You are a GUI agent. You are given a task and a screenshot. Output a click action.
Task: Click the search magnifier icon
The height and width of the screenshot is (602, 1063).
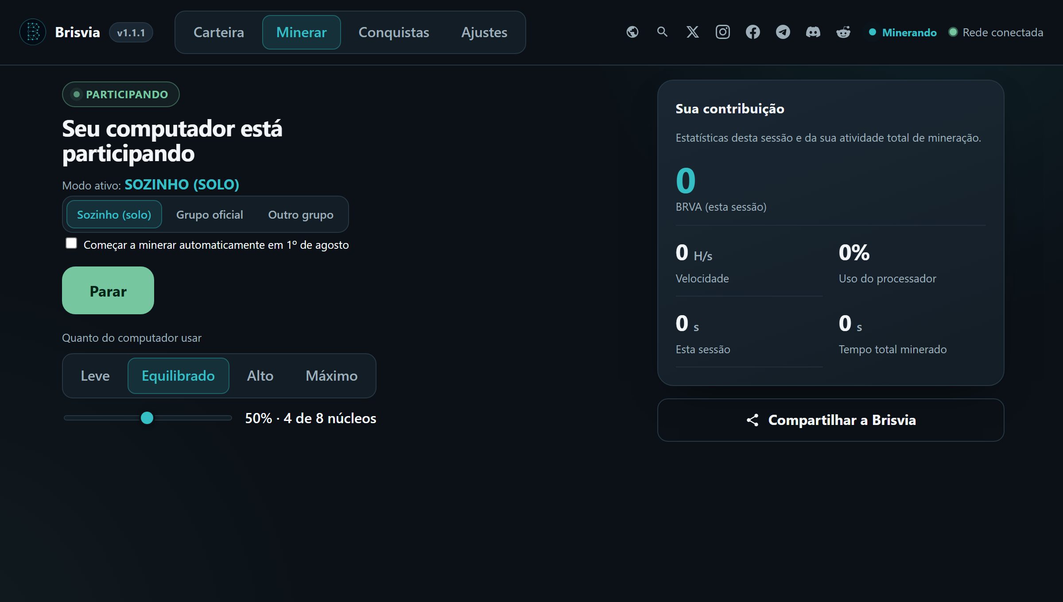pos(662,32)
